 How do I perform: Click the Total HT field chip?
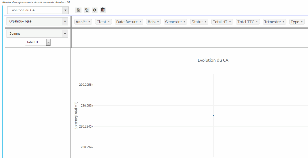(222, 22)
